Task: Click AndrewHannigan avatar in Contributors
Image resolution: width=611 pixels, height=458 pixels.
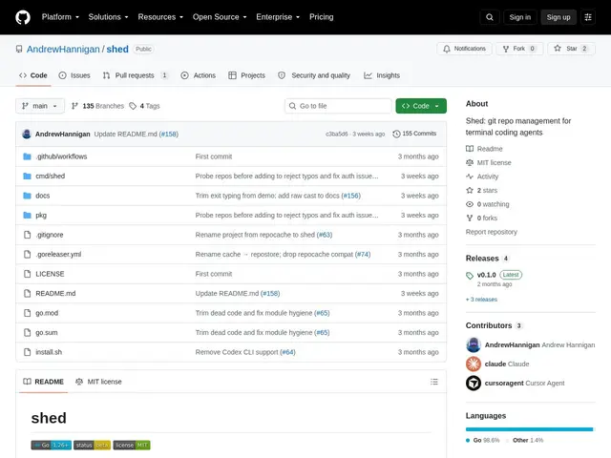Action: [474, 344]
